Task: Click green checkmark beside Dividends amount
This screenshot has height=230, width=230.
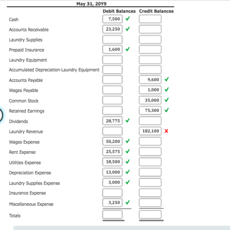Action: [x=127, y=120]
